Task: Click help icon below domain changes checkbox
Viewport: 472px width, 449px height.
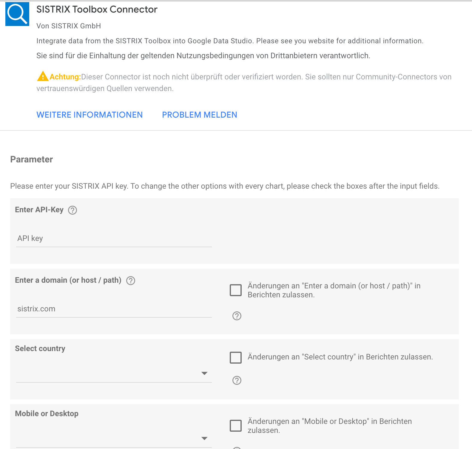Action: tap(237, 316)
